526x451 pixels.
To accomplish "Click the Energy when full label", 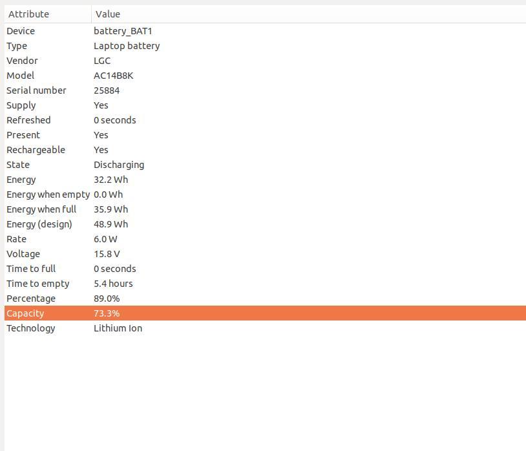I will (x=41, y=209).
